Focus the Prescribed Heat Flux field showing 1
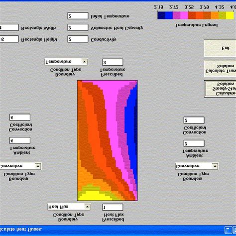The height and width of the screenshot is (236, 236). click(x=113, y=207)
